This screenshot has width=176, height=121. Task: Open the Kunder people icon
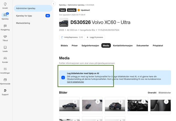pyautogui.click(x=5, y=58)
